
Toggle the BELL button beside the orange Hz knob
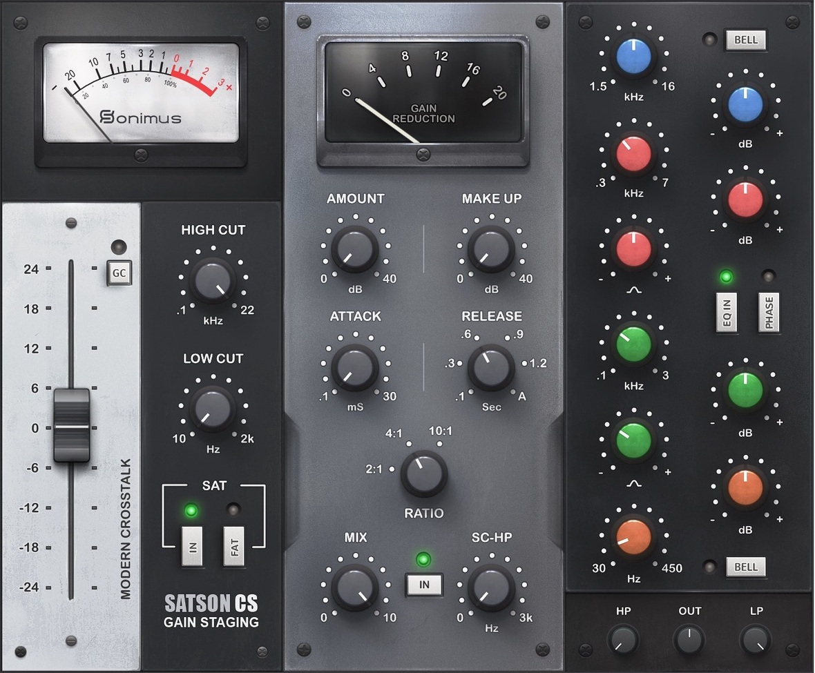click(x=745, y=567)
